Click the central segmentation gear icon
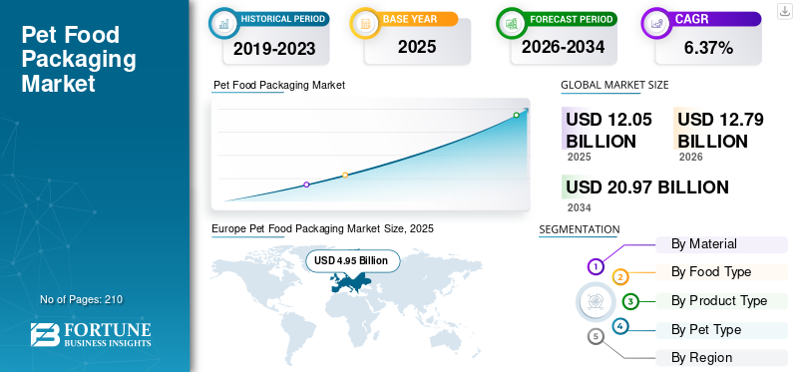The height and width of the screenshot is (372, 798). click(593, 301)
